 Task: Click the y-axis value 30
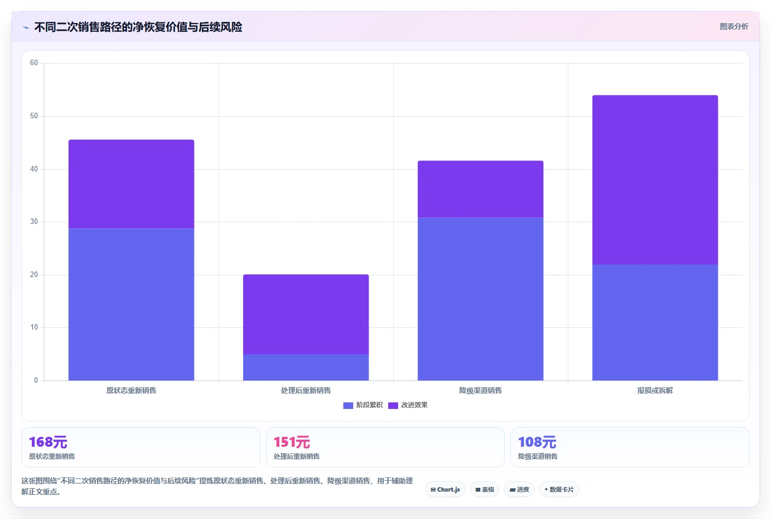(34, 222)
